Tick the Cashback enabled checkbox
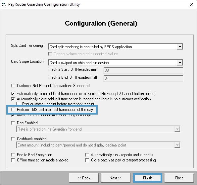The height and width of the screenshot is (185, 197). pyautogui.click(x=13, y=139)
